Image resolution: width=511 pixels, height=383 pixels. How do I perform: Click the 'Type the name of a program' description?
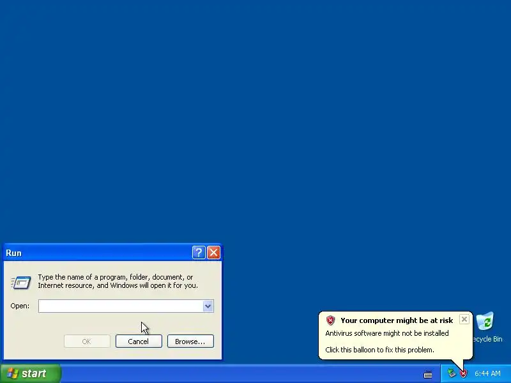click(x=118, y=281)
